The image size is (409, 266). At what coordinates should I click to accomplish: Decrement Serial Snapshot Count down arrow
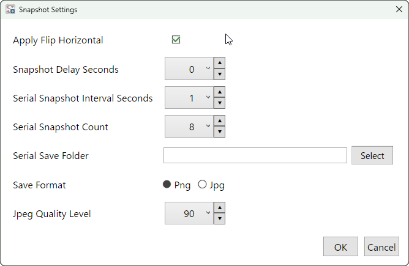pos(220,131)
